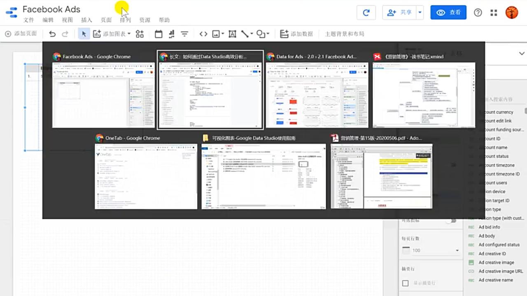Select the Ad creative name field

[x=496, y=280]
